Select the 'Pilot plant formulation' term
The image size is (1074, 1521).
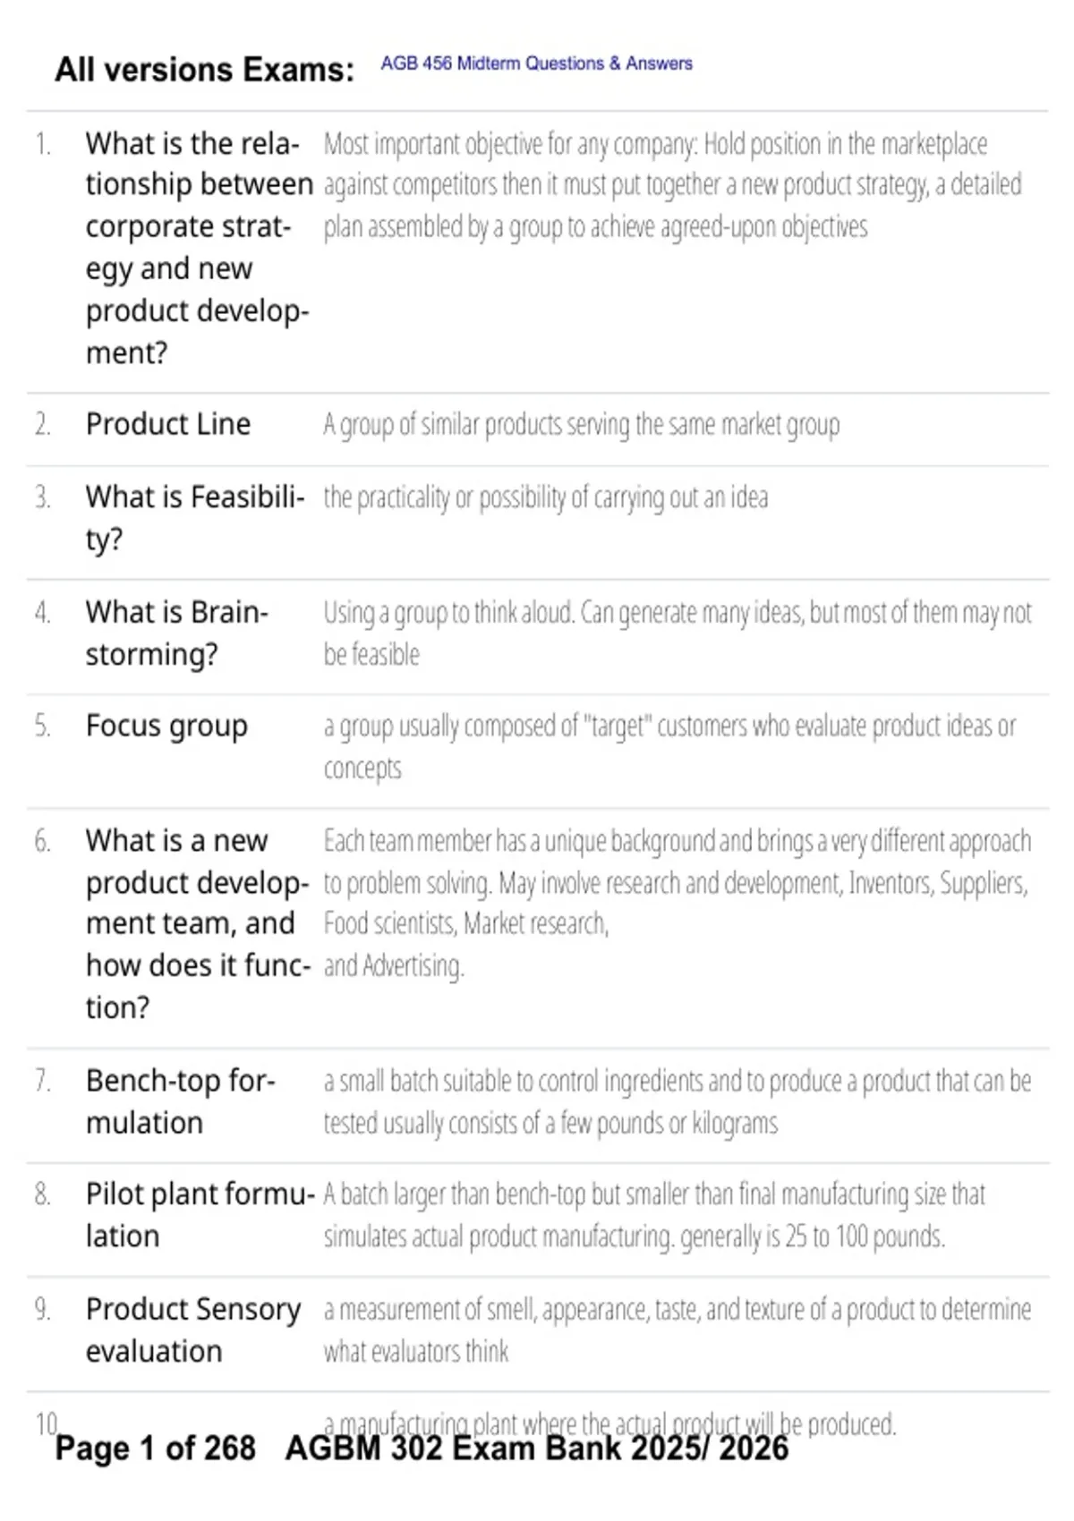[x=200, y=1215]
